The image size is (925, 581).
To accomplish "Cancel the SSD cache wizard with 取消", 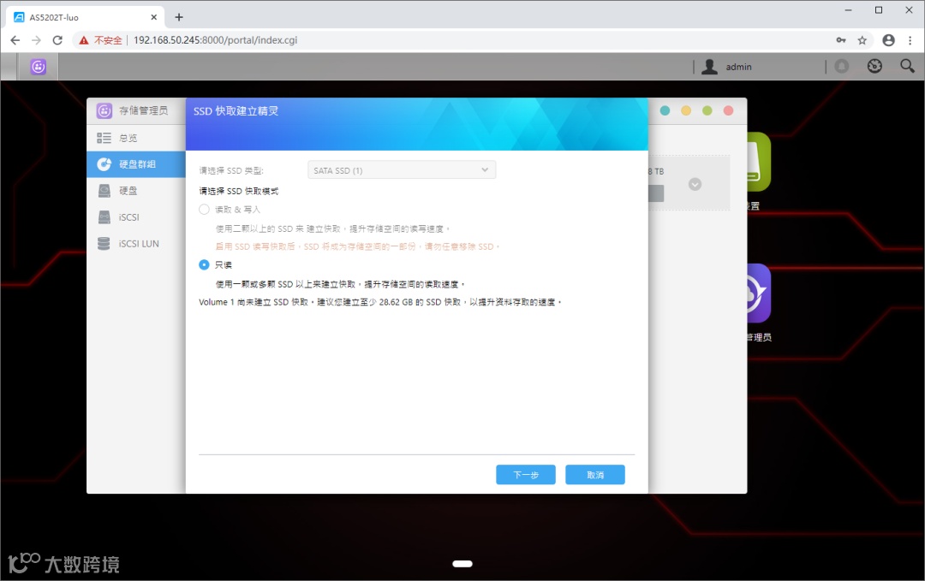I will (x=594, y=474).
